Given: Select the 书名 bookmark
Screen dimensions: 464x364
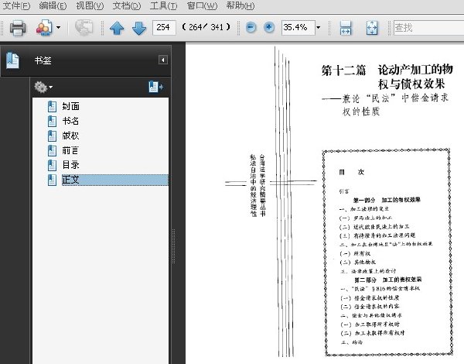Looking at the screenshot, I should (70, 121).
